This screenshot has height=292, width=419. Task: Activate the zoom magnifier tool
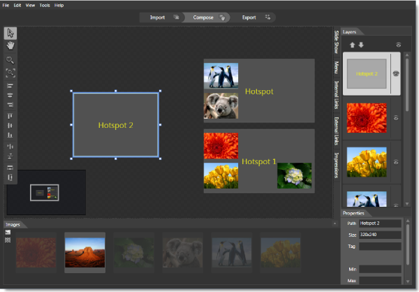(x=10, y=60)
